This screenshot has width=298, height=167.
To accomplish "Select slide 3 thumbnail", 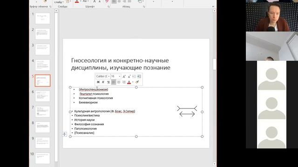I will (42, 50).
